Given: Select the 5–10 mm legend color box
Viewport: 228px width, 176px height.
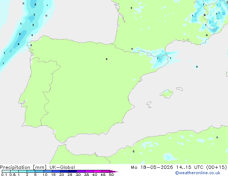Looking at the screenshot, I should [39, 171].
